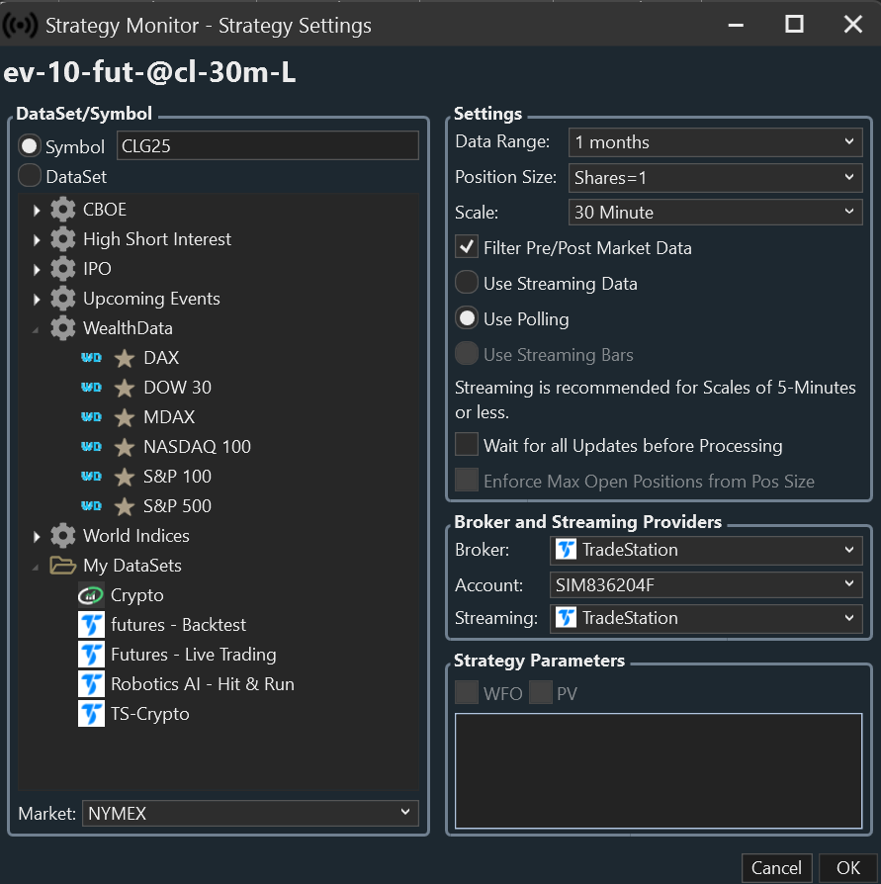Click the WD icon next to DAX

pyautogui.click(x=92, y=358)
